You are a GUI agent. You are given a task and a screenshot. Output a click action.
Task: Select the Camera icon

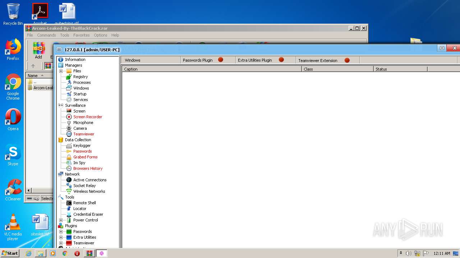69,128
